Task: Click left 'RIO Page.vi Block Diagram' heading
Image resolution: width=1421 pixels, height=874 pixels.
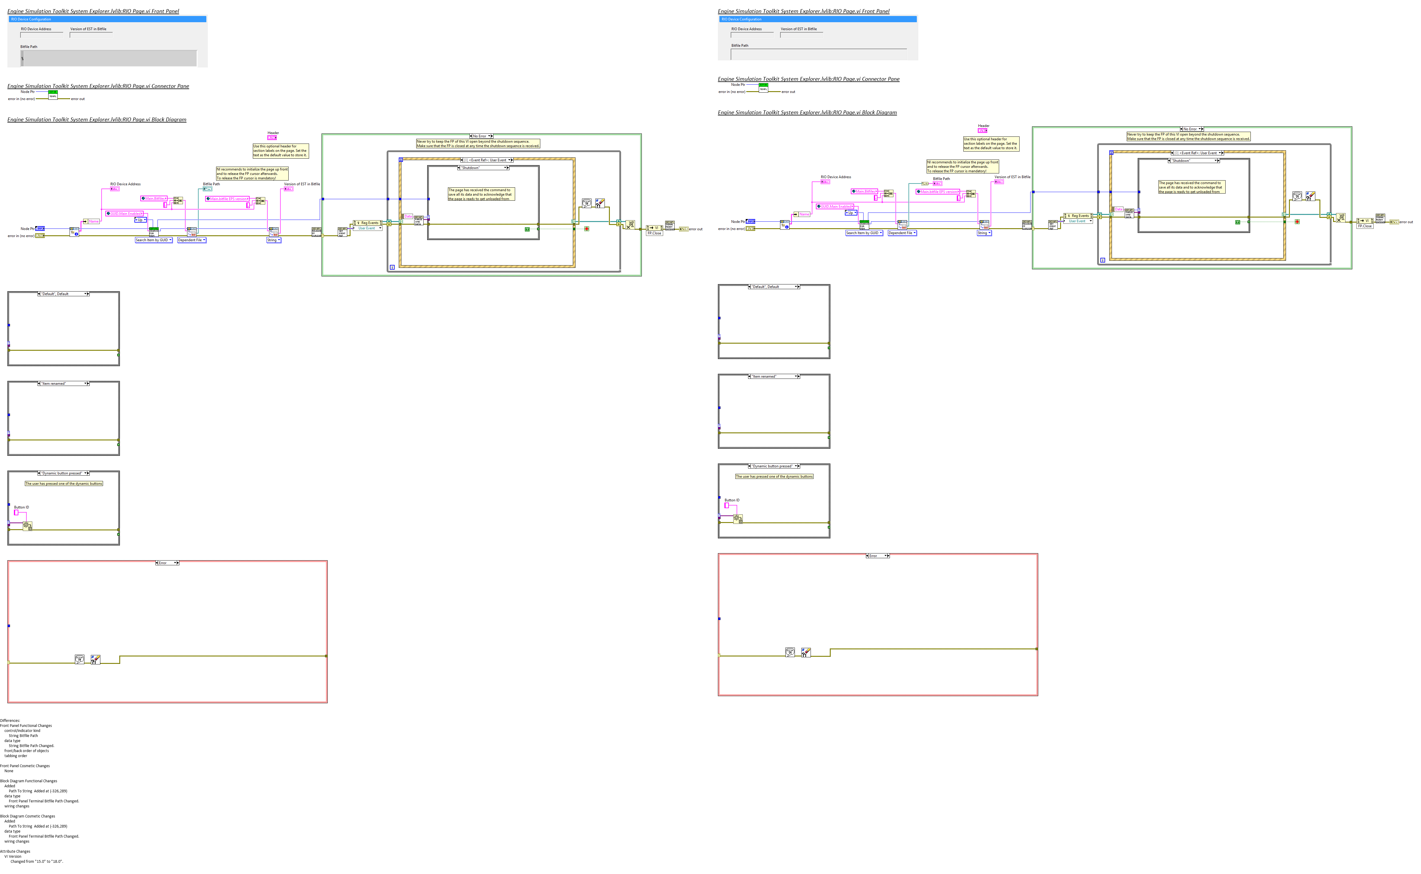Action: click(x=97, y=120)
